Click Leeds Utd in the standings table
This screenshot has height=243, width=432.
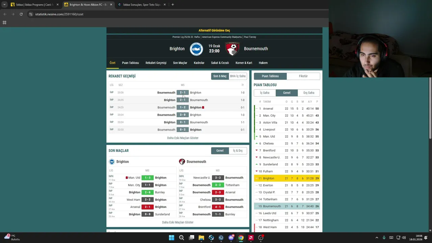click(270, 213)
